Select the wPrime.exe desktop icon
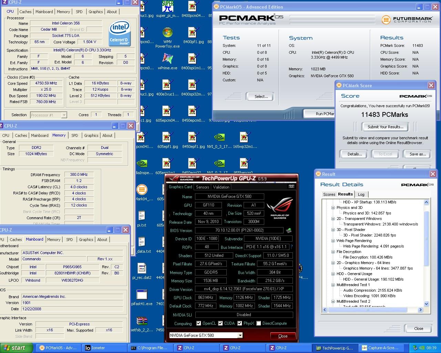This screenshot has width=441, height=353. click(x=167, y=62)
